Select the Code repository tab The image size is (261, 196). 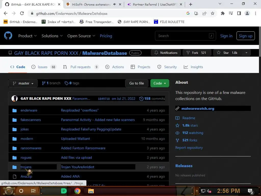click(x=18, y=67)
